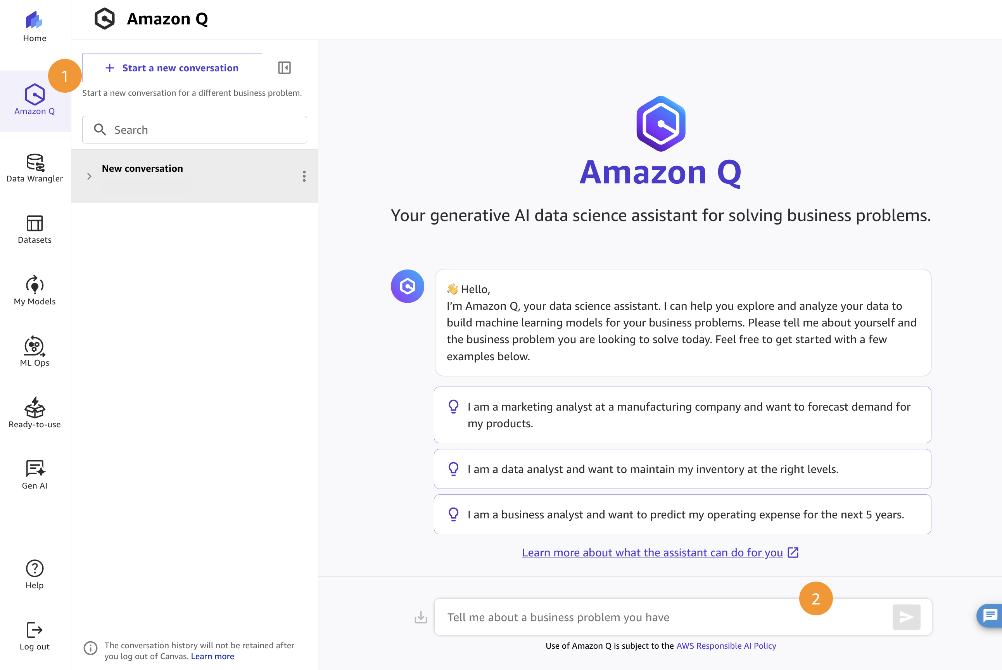Expand the New conversation chevron
The image size is (1002, 670).
89,176
